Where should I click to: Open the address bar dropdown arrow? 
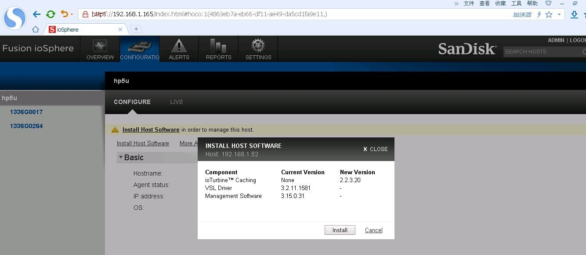[x=559, y=14]
